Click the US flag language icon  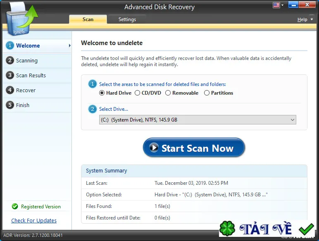pyautogui.click(x=276, y=5)
